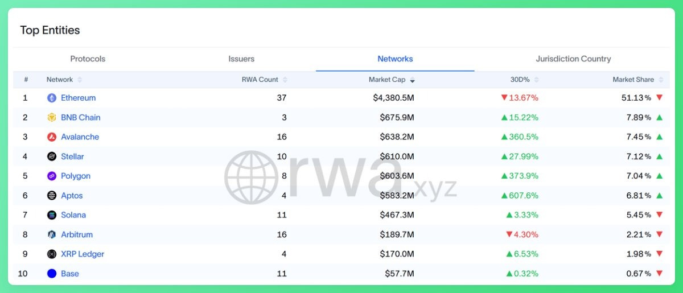The width and height of the screenshot is (683, 293).
Task: Click the Ethereum market cap $4,380.5M
Action: pyautogui.click(x=394, y=98)
